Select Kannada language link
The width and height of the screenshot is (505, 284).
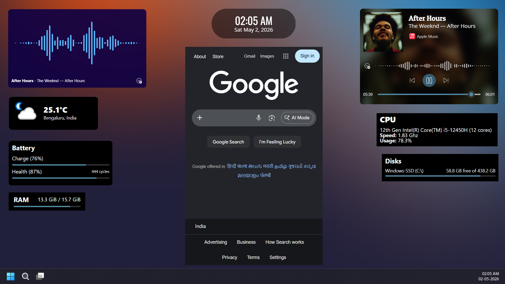coord(309,166)
